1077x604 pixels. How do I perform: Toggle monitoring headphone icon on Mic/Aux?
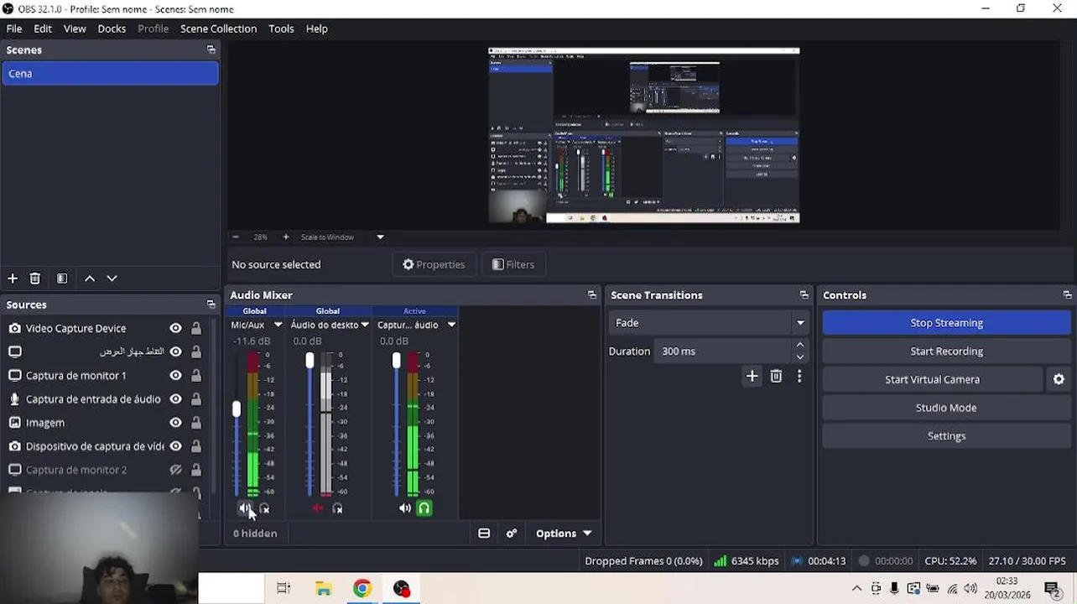point(264,508)
